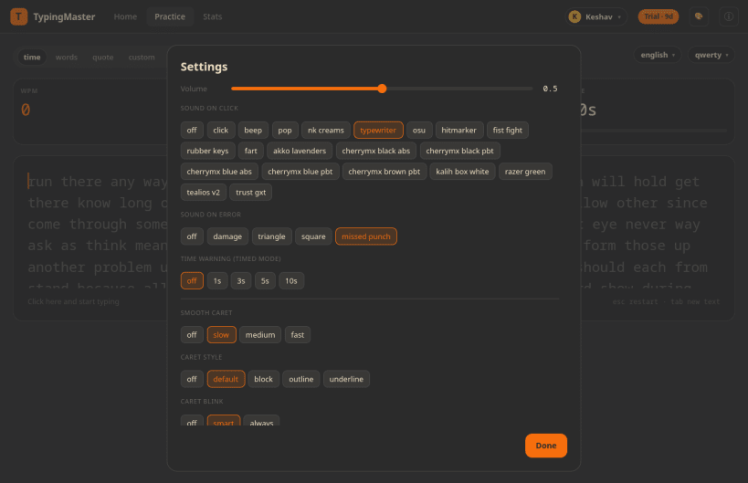Open the english language dropdown
Screen dimensions: 748x483
point(658,55)
